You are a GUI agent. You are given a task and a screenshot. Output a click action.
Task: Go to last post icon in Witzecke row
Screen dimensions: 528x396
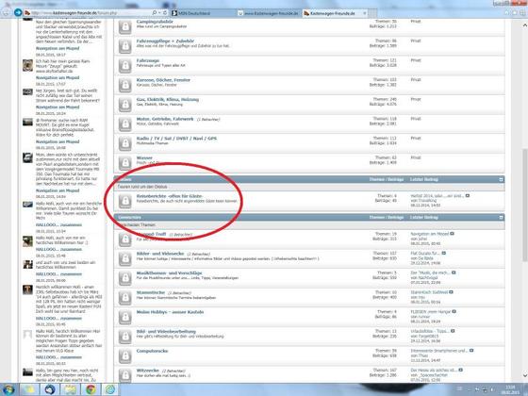tap(460, 370)
